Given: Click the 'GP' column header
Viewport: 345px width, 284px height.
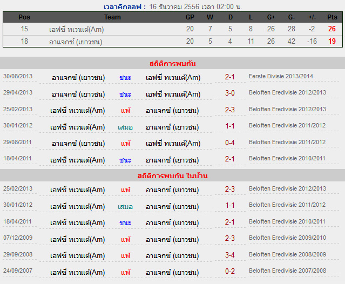Looking at the screenshot, I should (190, 17).
